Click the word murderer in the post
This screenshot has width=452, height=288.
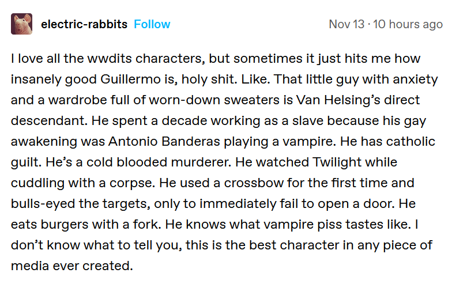tap(201, 162)
